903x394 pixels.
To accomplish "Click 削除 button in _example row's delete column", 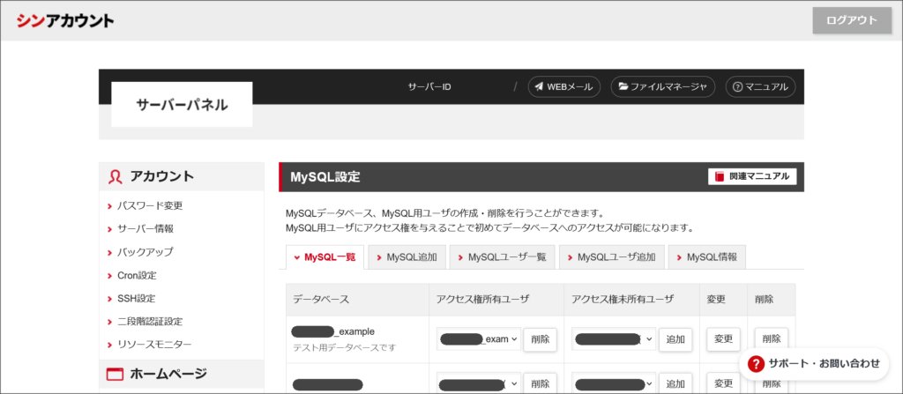I will pyautogui.click(x=771, y=338).
